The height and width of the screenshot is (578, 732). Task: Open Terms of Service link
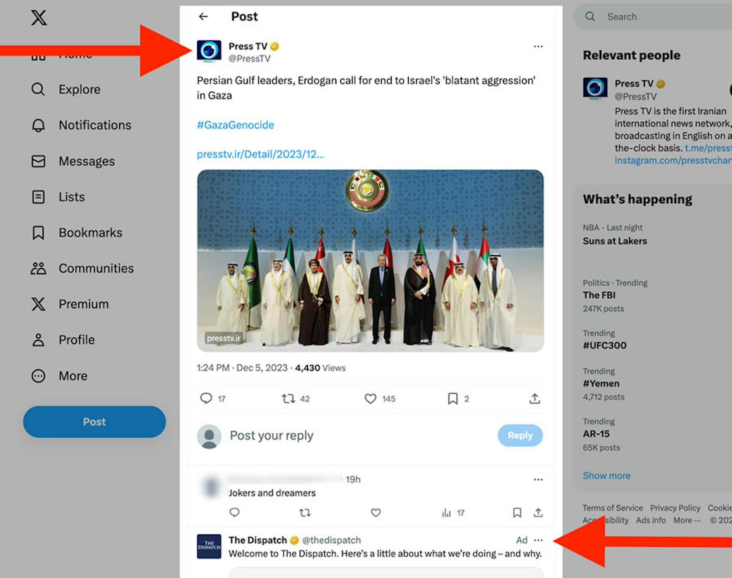coord(612,508)
